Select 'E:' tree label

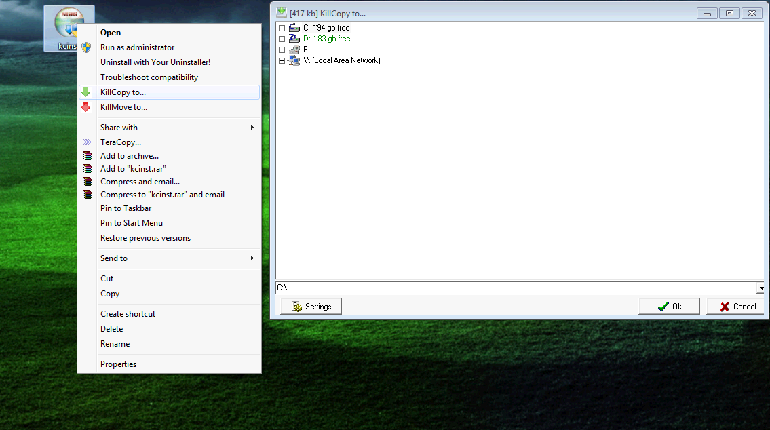[307, 50]
